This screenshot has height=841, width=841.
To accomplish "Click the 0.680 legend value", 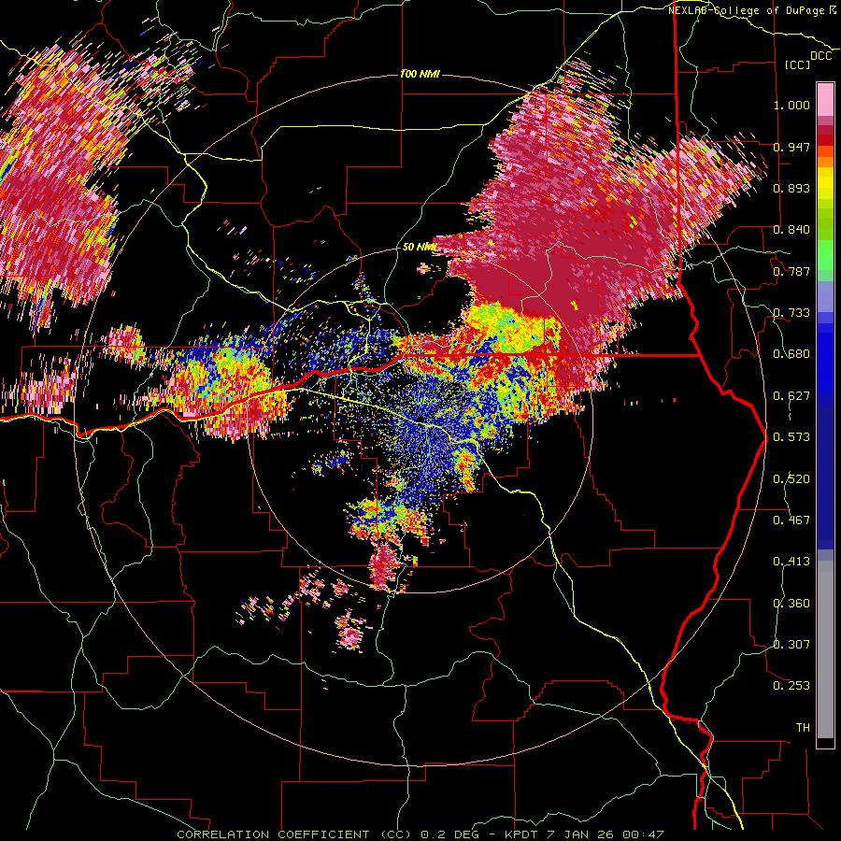I will tap(791, 354).
